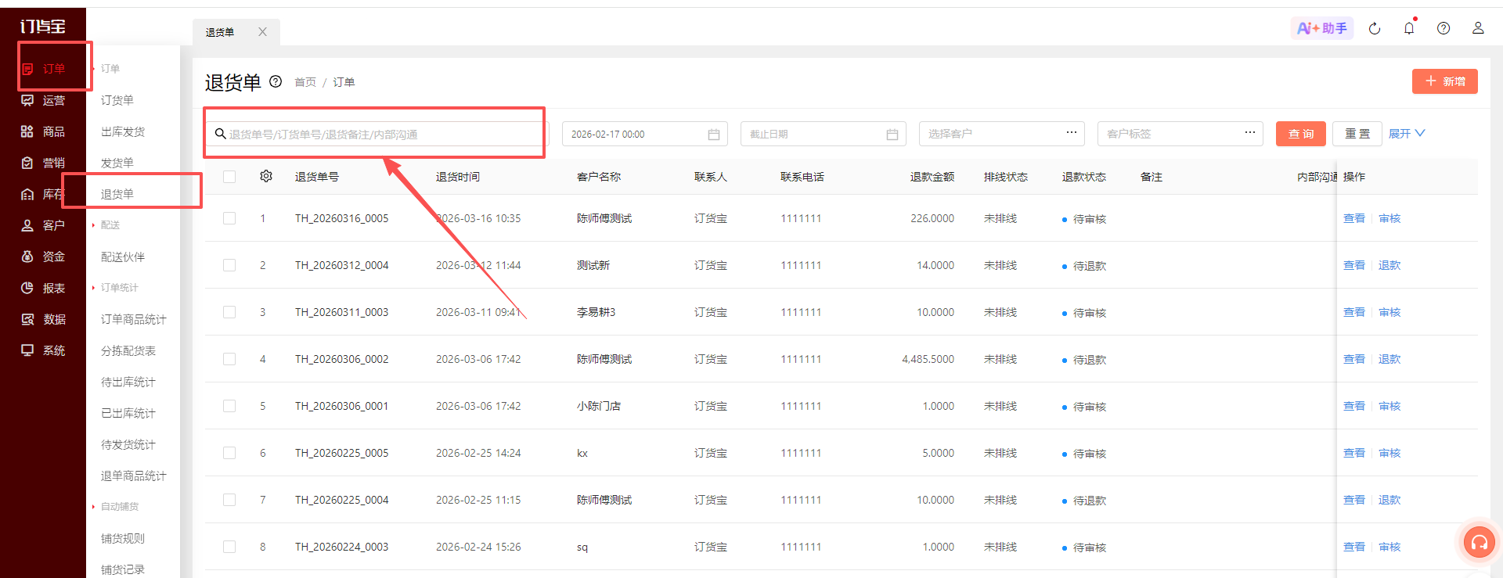This screenshot has width=1503, height=578.
Task: Open the 数据 sidebar module
Action: 44,319
